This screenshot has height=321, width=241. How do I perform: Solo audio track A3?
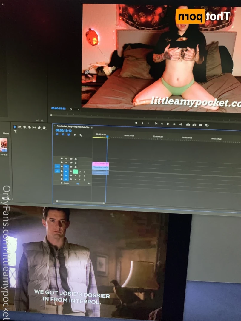[x=80, y=180]
